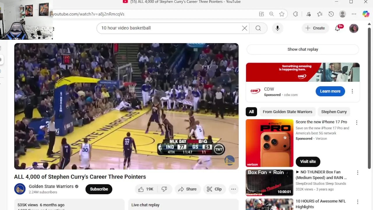Open browser favorites list icon

(x=320, y=14)
